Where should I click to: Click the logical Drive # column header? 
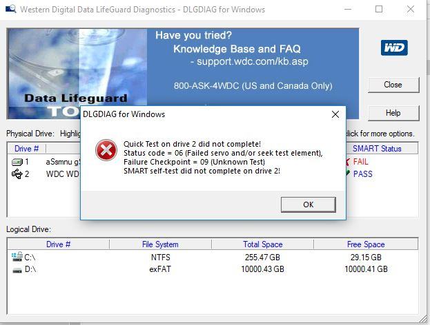click(x=58, y=244)
